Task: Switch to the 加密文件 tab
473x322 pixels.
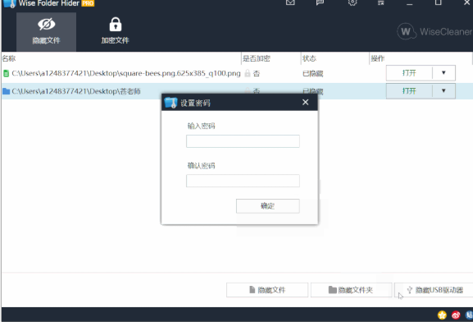Action: pyautogui.click(x=115, y=32)
